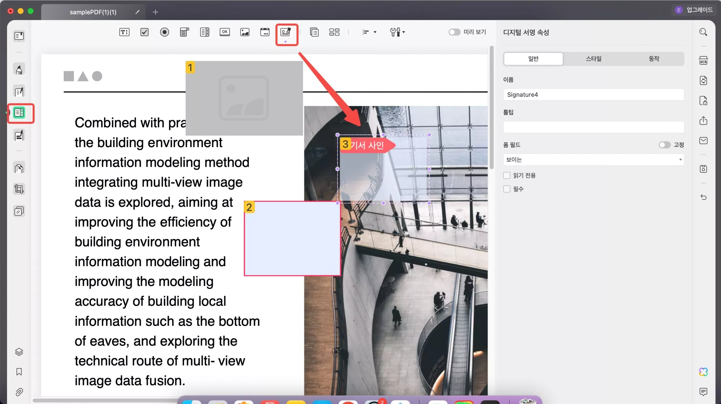This screenshot has height=404, width=721.
Task: Open Crop Pages tool in sidebar
Action: point(19,189)
